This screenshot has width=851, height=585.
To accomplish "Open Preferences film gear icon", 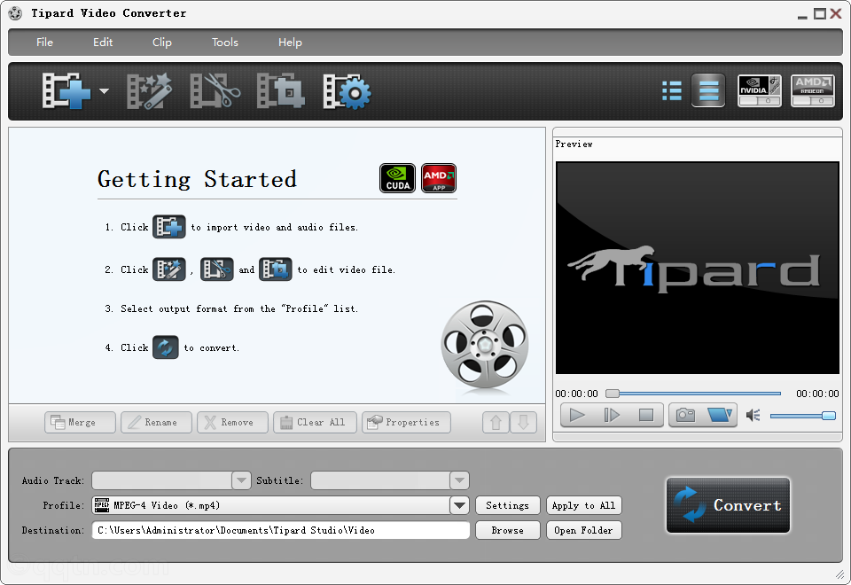I will pyautogui.click(x=347, y=91).
